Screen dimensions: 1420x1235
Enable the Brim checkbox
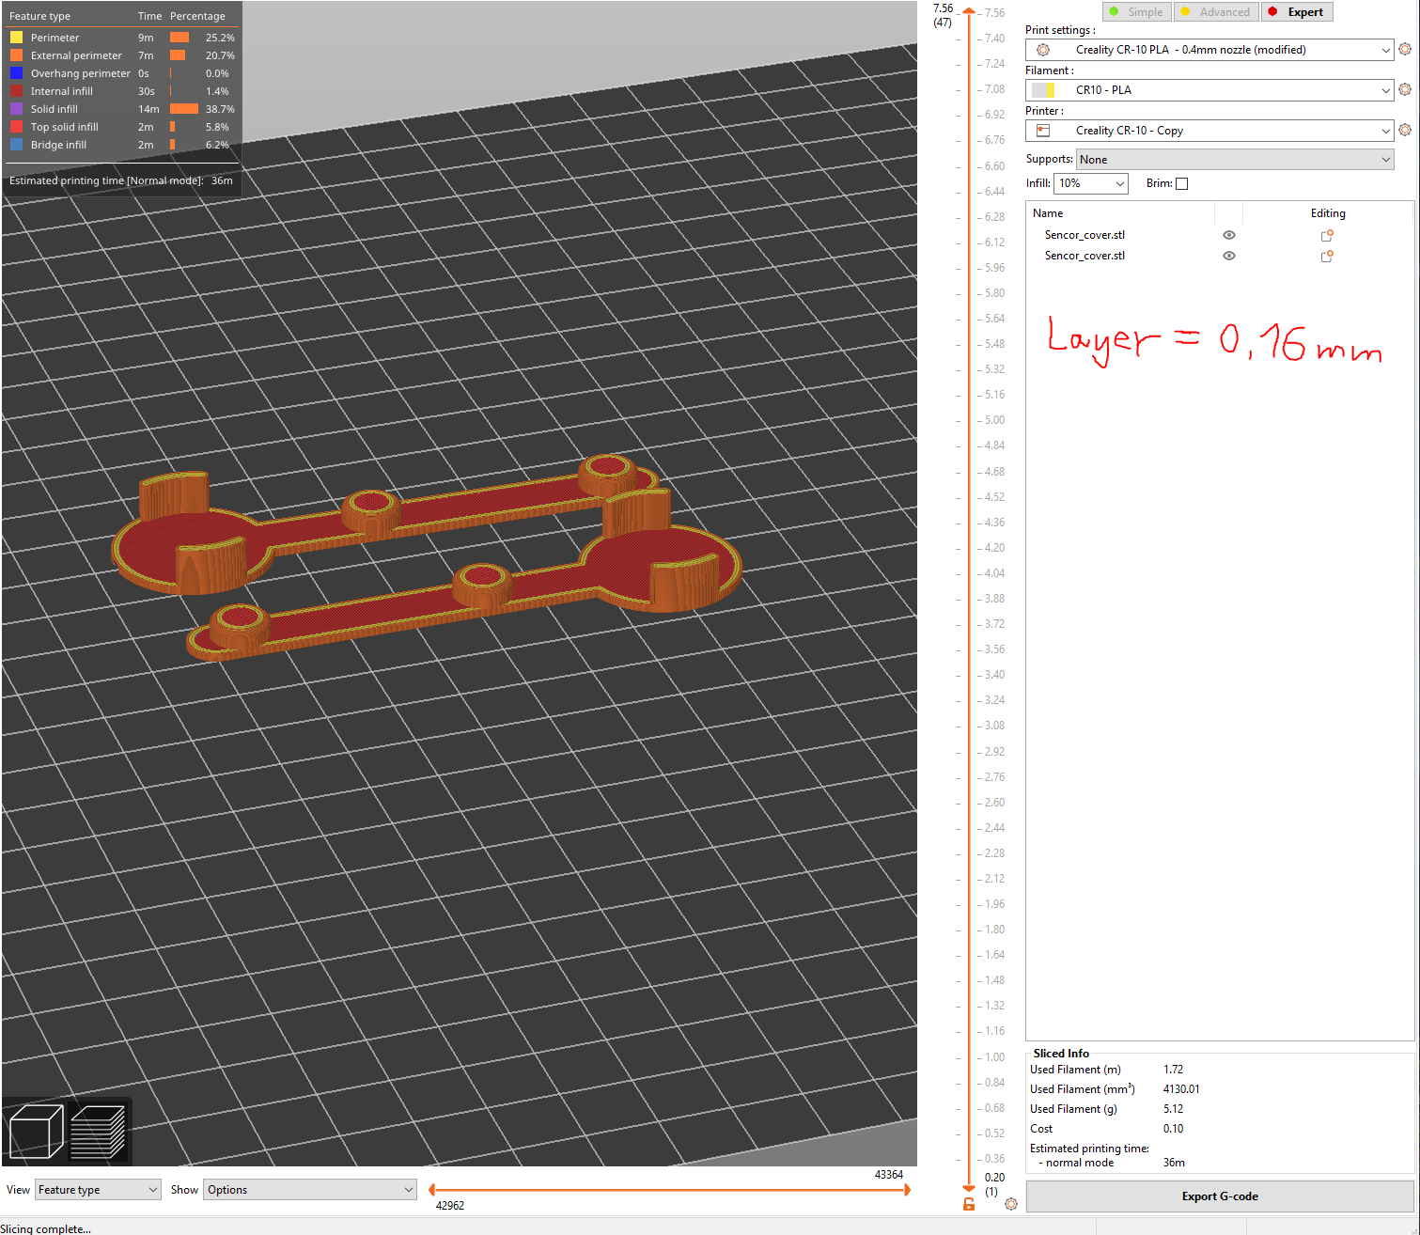(1182, 184)
